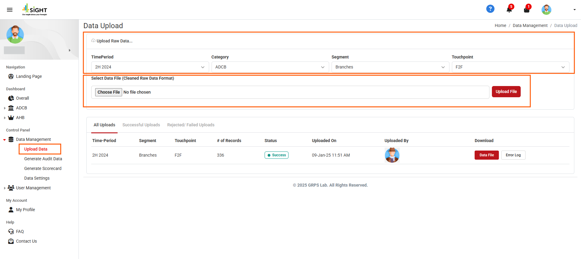Click the iSight logo
This screenshot has width=581, height=259.
(x=35, y=9)
